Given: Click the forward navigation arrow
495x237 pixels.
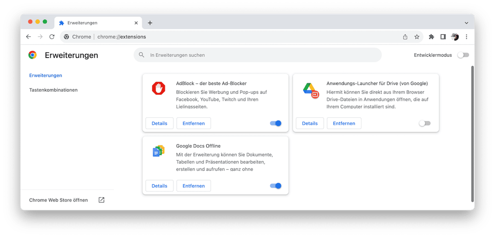Looking at the screenshot, I should click(40, 37).
